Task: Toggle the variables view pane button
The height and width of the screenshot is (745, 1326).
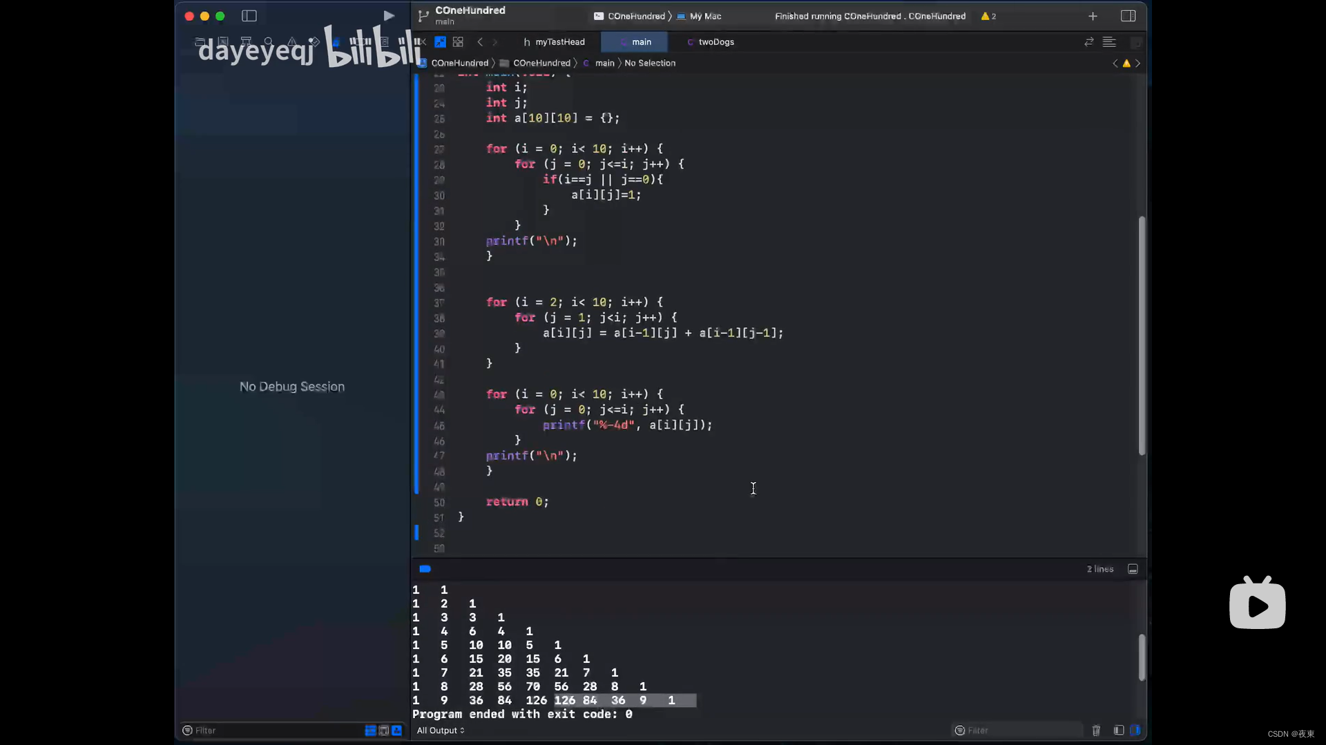Action: coord(1119,731)
